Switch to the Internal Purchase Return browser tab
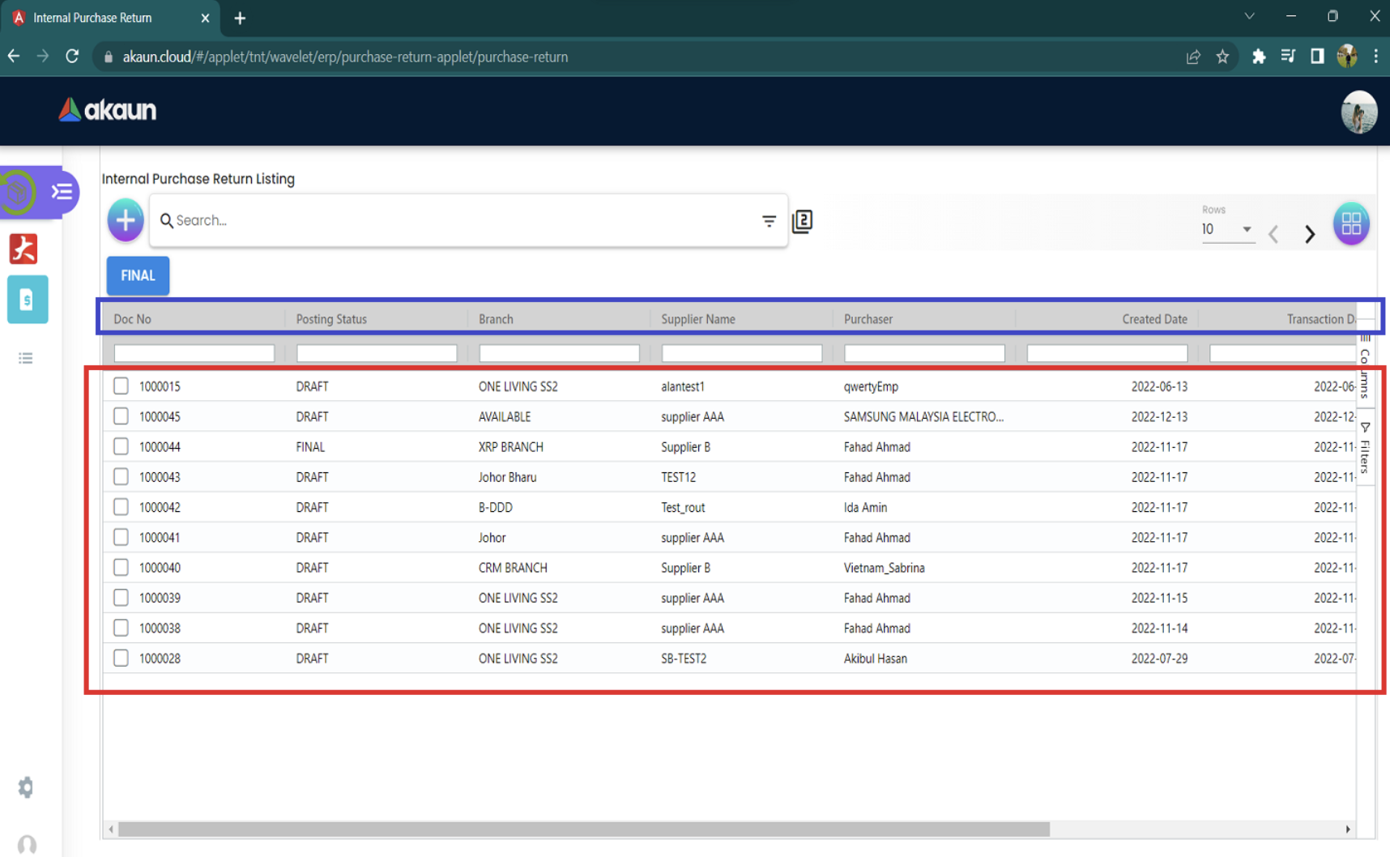 click(93, 18)
